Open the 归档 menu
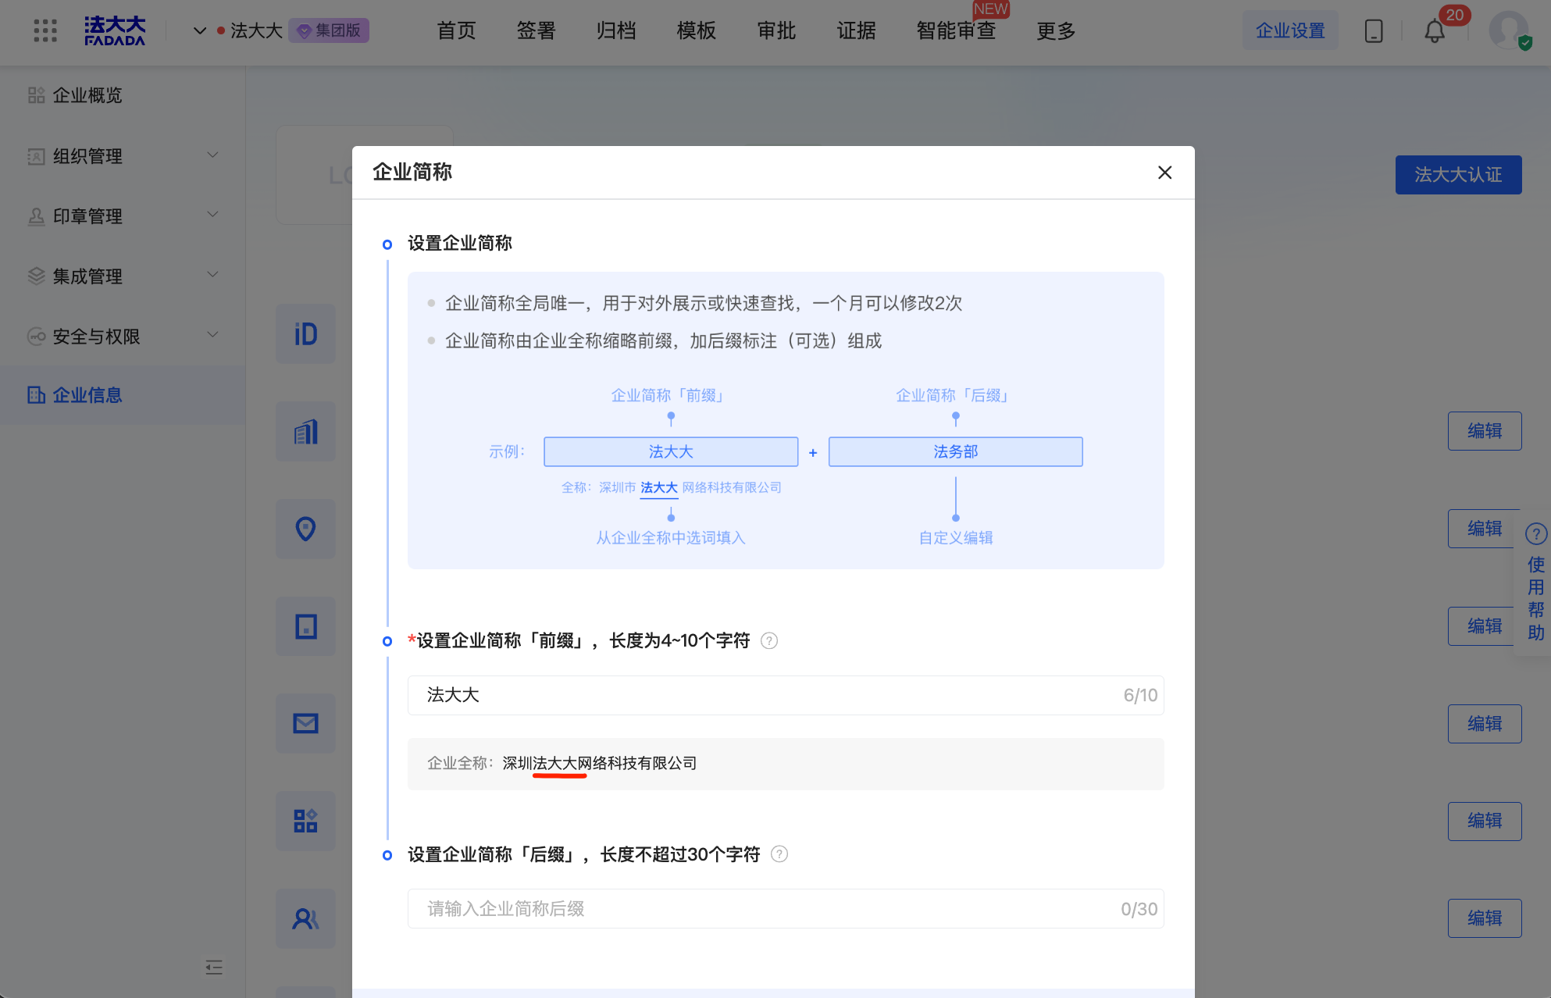This screenshot has width=1551, height=998. pos(616,30)
